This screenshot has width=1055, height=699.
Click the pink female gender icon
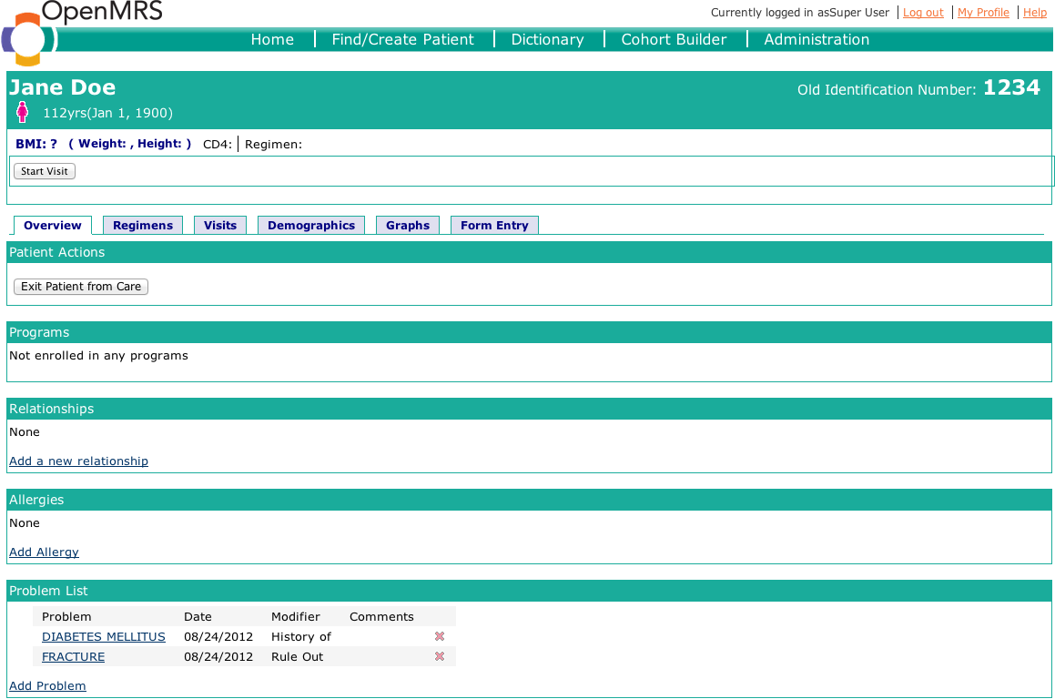coord(23,113)
